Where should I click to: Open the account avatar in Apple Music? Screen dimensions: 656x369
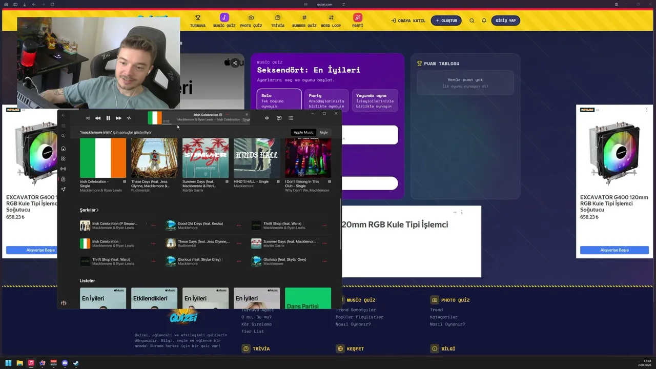point(64,303)
